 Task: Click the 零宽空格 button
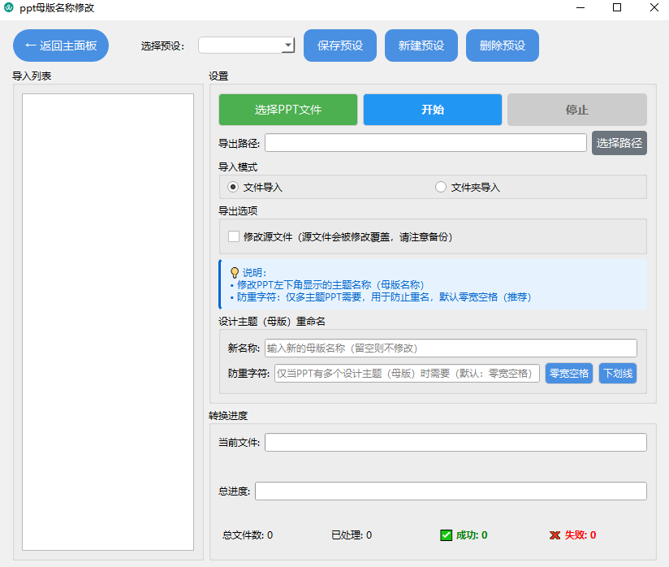(569, 374)
